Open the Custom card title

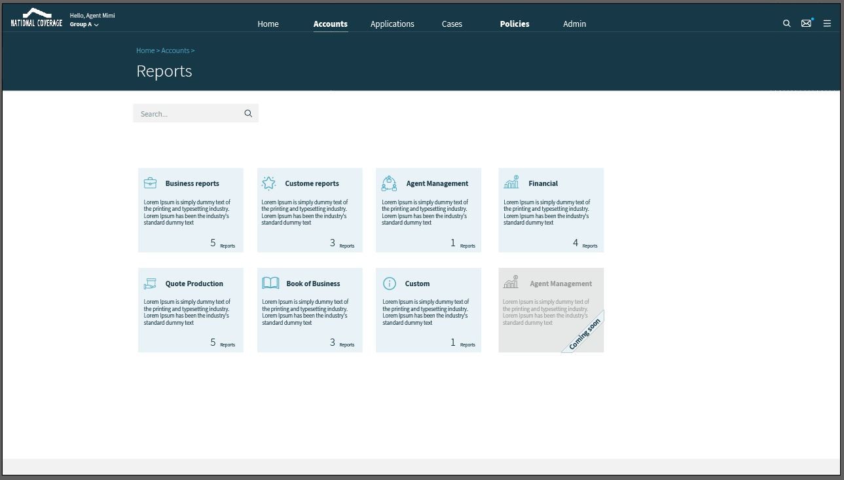coord(417,284)
